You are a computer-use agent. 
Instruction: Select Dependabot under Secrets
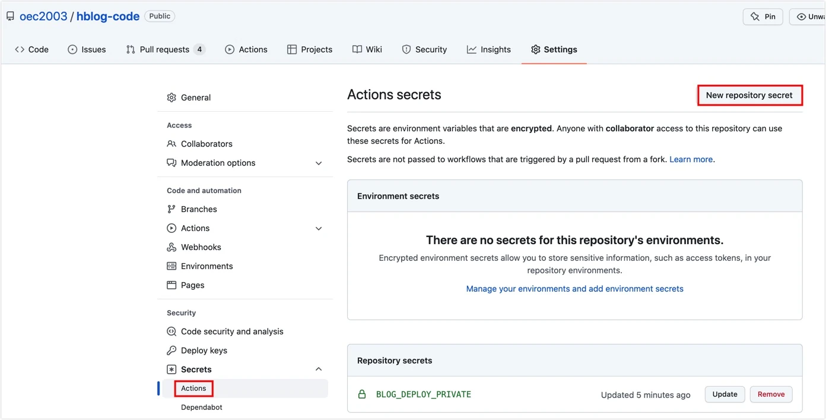click(202, 408)
